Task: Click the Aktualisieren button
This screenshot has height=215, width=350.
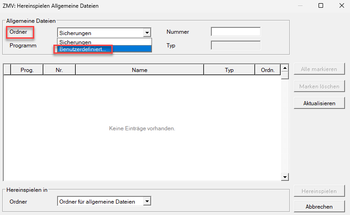Action: click(x=319, y=103)
